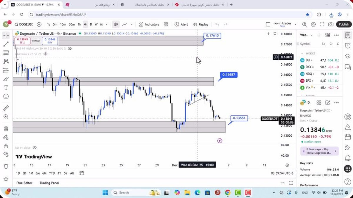Image resolution: width=353 pixels, height=198 pixels.
Task: Hide the Ichimoku indicator via eye icon
Action: (x=45, y=54)
